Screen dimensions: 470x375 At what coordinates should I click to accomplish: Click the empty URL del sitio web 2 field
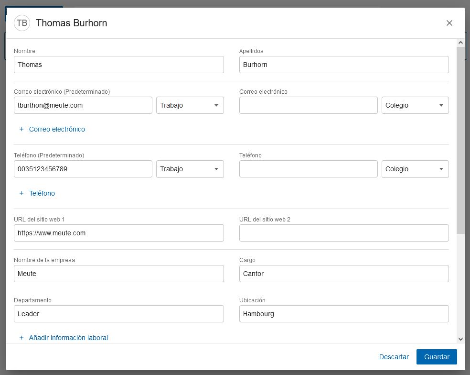pos(343,233)
